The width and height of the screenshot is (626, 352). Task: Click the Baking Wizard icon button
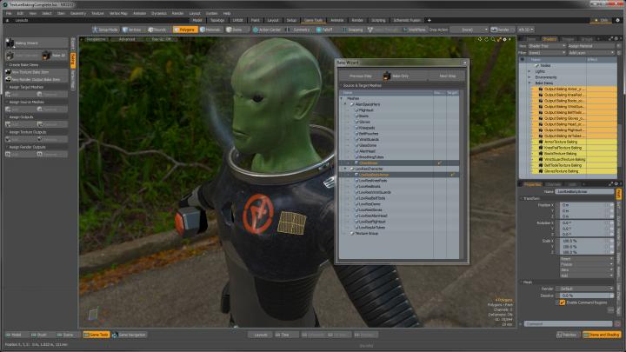10,42
